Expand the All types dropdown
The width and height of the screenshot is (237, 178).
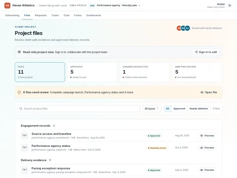tap(152, 109)
